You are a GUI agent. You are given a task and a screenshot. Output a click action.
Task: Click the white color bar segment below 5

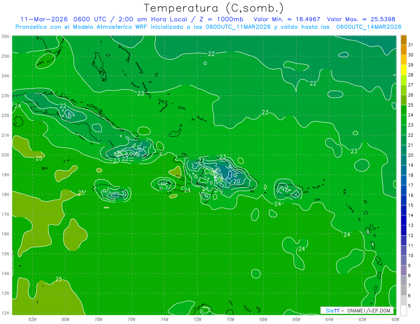[404, 310]
